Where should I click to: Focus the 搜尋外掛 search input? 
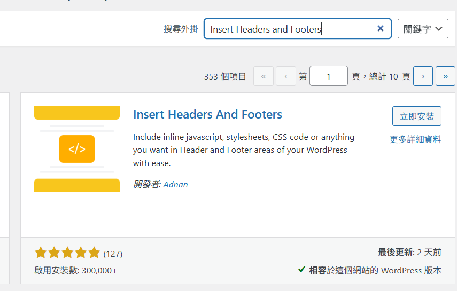tap(289, 29)
